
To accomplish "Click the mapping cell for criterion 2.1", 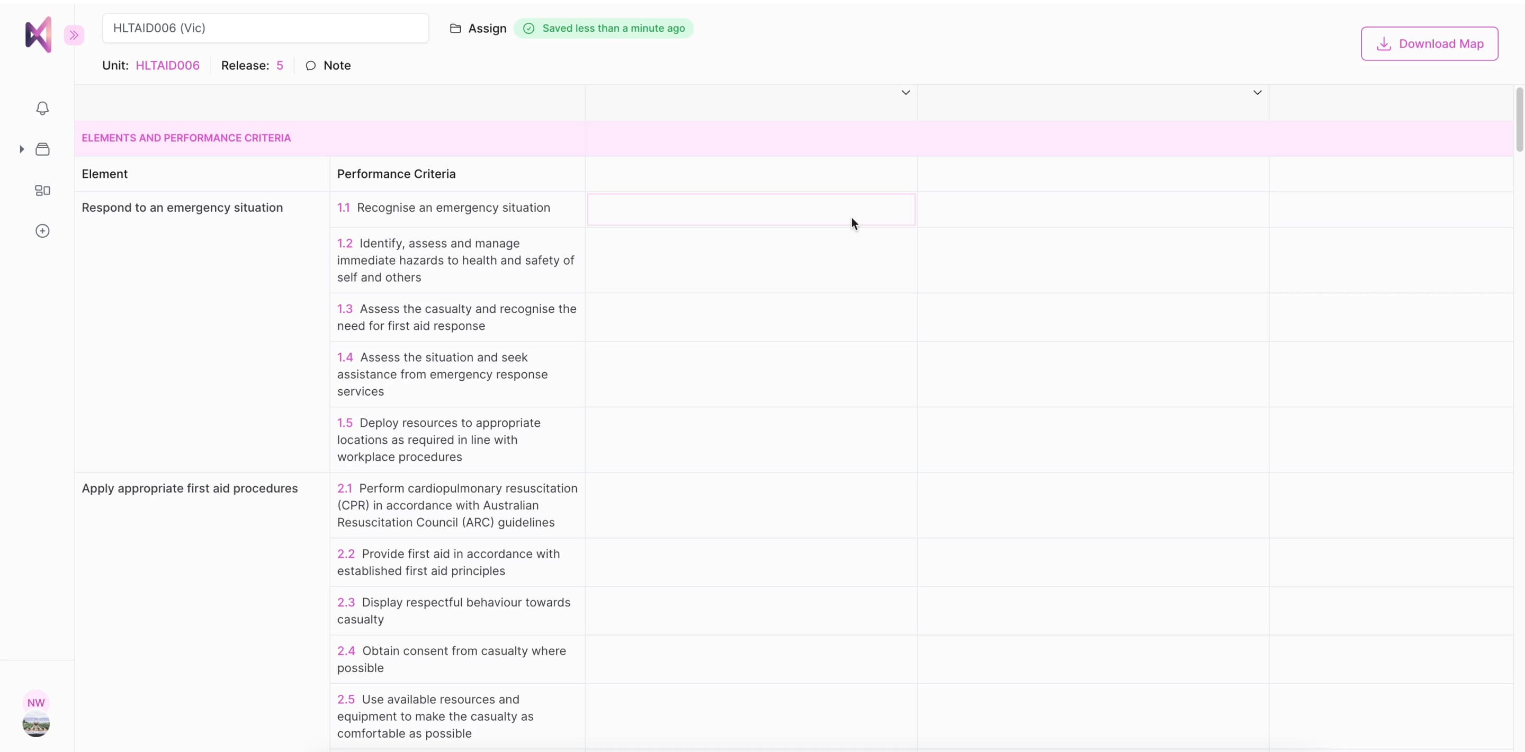I will 751,505.
